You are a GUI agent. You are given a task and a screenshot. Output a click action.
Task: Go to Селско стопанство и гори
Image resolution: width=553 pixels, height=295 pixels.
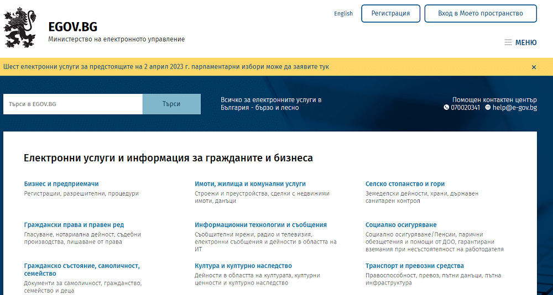coord(405,184)
